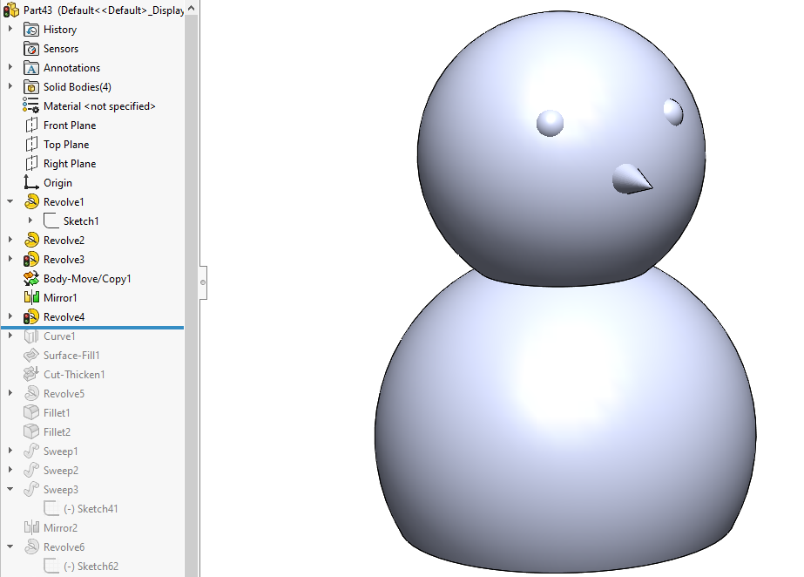Viewport: 804px width, 577px height.
Task: Click the snowman's left eye sphere
Action: (x=551, y=123)
